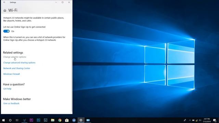Click the 'Have a question?' heading
219x123 pixels.
click(14, 84)
